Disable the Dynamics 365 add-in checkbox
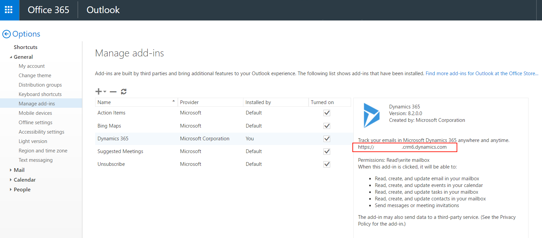 click(326, 139)
